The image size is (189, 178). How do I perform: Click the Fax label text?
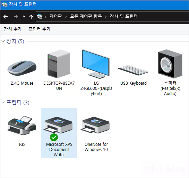coord(22,144)
